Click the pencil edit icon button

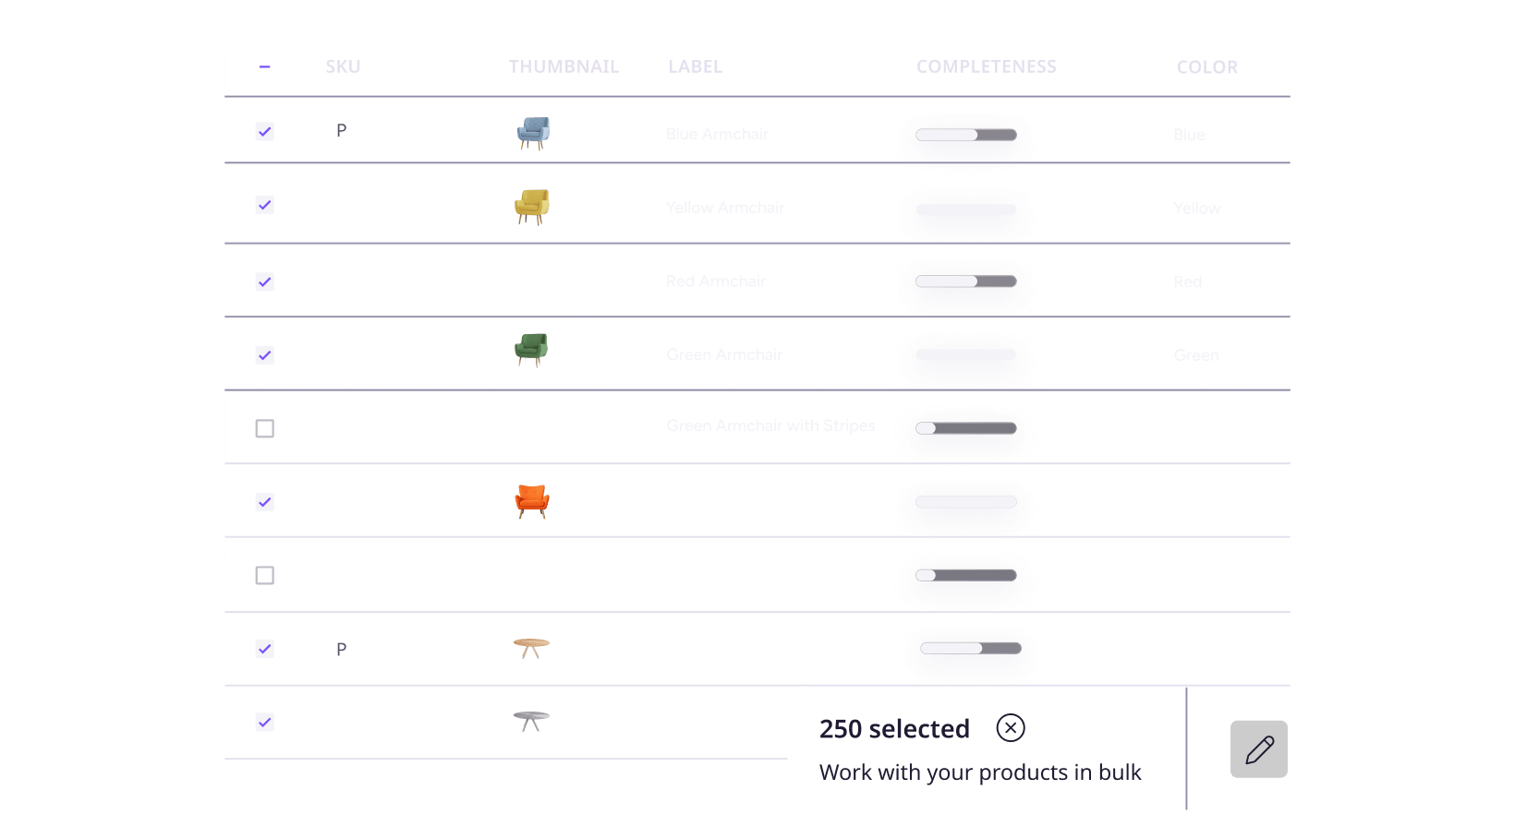[x=1258, y=749]
